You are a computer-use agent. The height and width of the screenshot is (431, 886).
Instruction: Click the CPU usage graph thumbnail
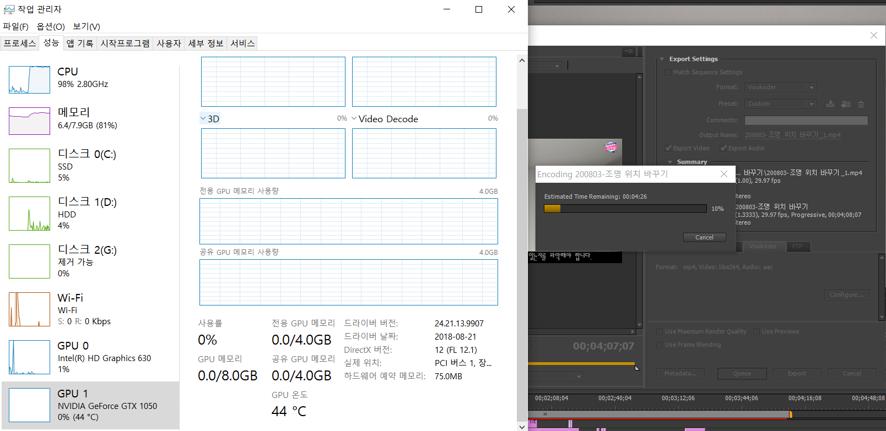pyautogui.click(x=29, y=80)
